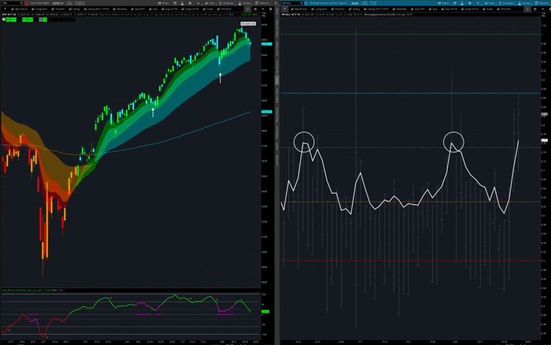Open Share in the right SPCALL chart
The height and width of the screenshot is (345, 551).
tap(443, 3)
